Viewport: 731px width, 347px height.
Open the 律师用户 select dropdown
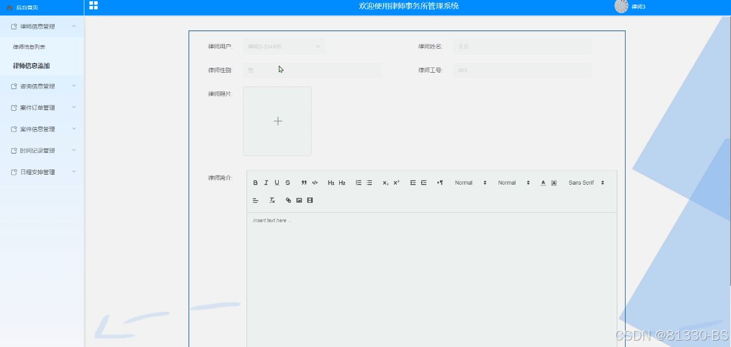[x=284, y=46]
